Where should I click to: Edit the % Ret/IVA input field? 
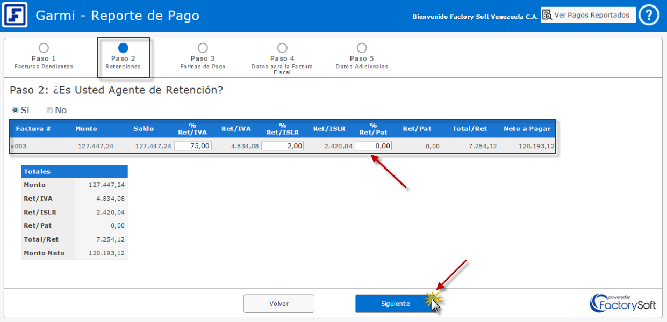click(192, 145)
